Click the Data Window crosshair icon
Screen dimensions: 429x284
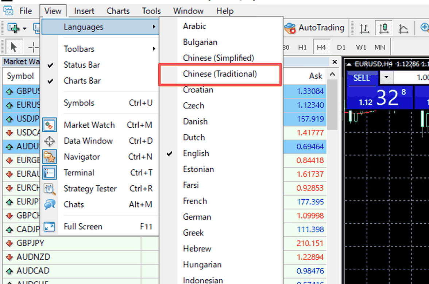[x=50, y=141]
